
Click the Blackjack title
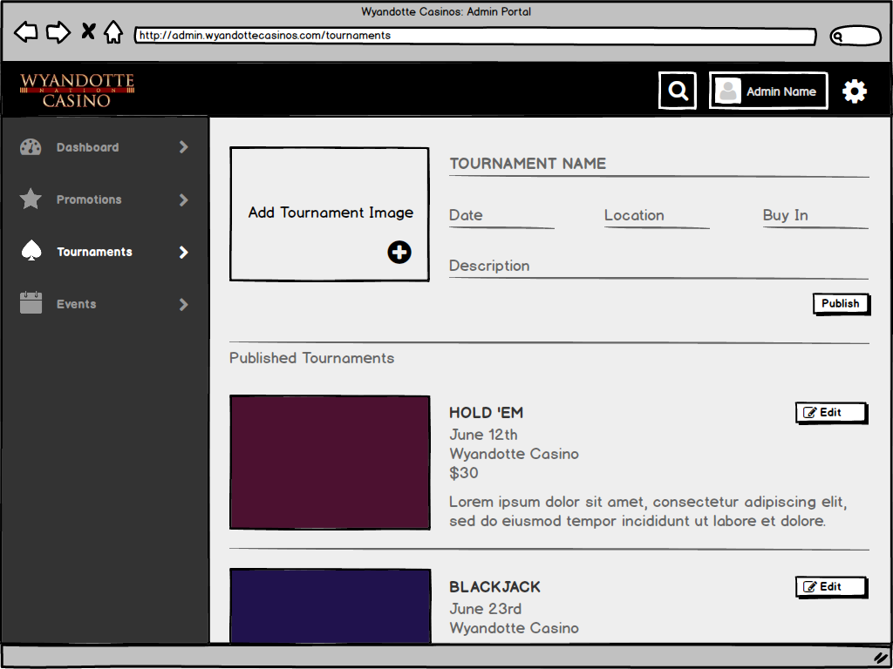(x=495, y=587)
